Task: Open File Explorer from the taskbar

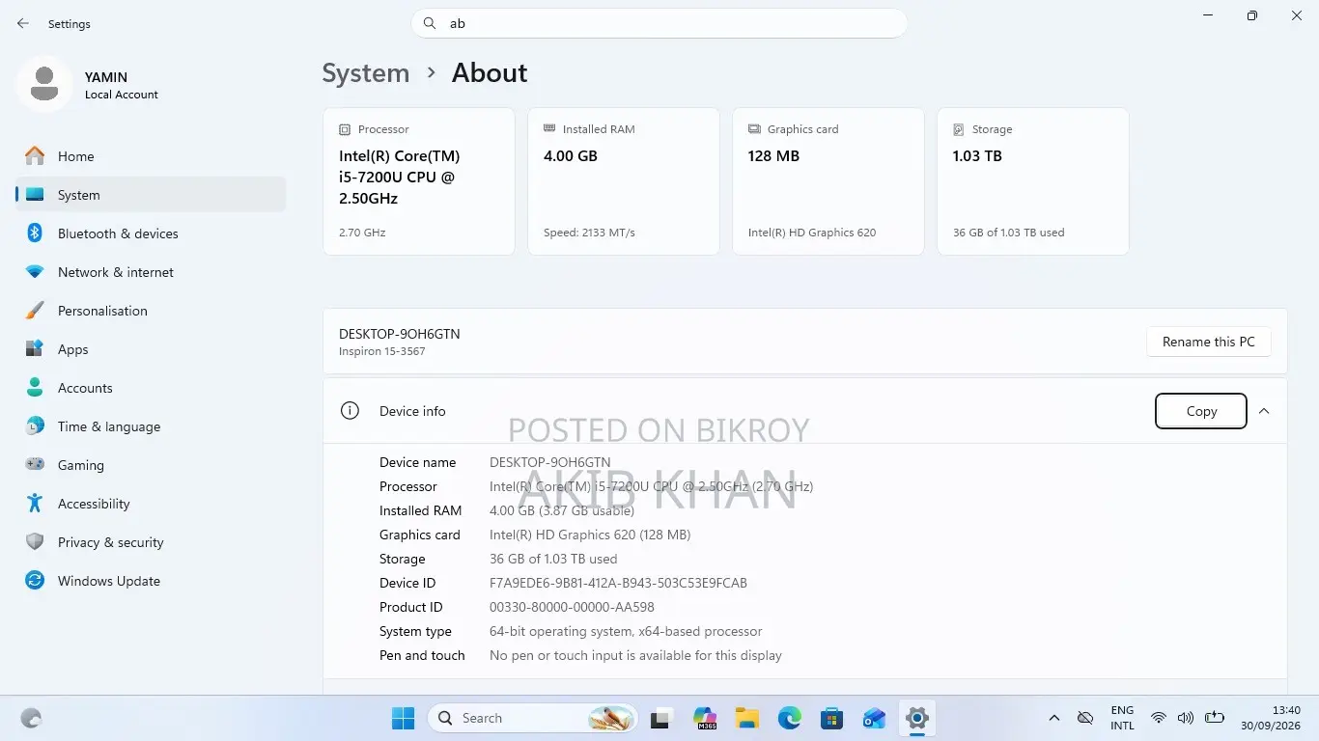Action: coord(747,718)
